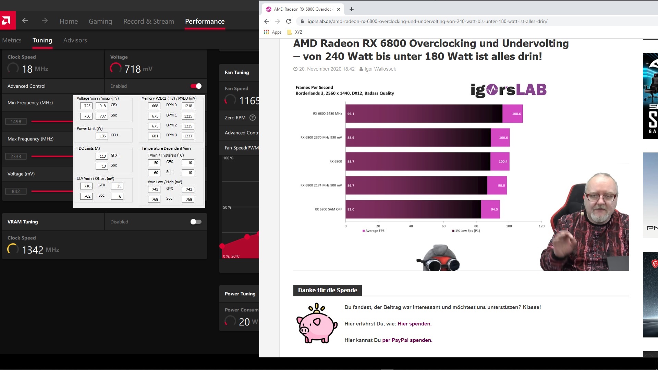This screenshot has width=658, height=370.
Task: Open the Gaming section
Action: click(100, 21)
